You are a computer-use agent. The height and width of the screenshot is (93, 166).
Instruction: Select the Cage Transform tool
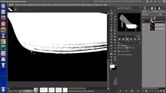(111, 40)
